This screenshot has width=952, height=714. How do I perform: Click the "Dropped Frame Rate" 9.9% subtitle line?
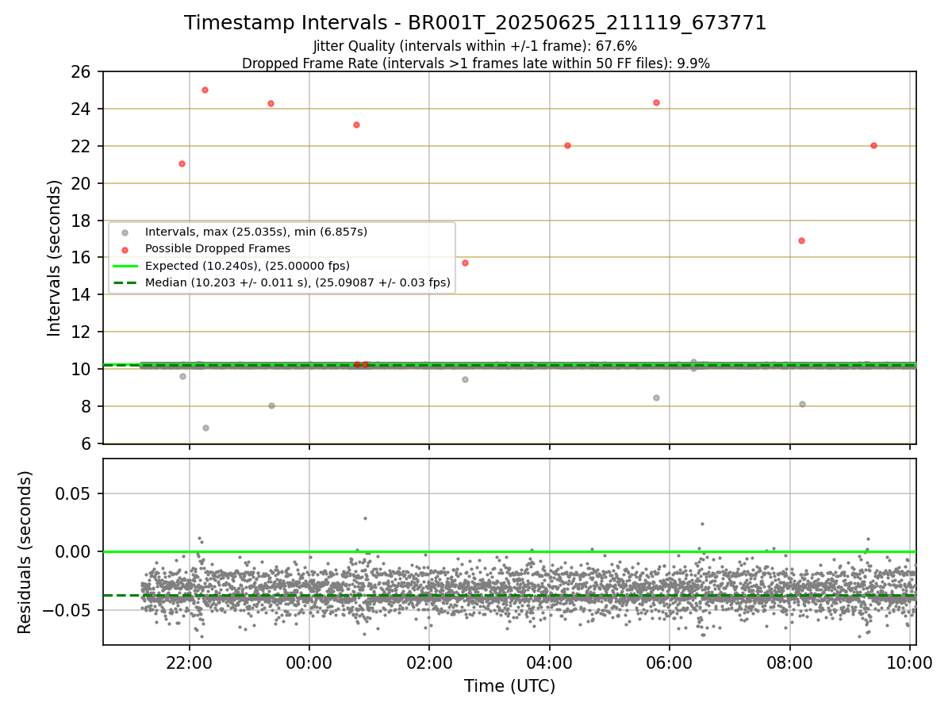click(475, 63)
